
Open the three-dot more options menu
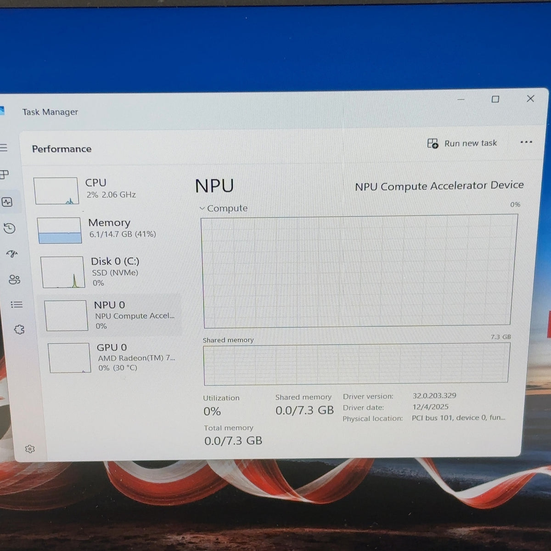tap(526, 142)
